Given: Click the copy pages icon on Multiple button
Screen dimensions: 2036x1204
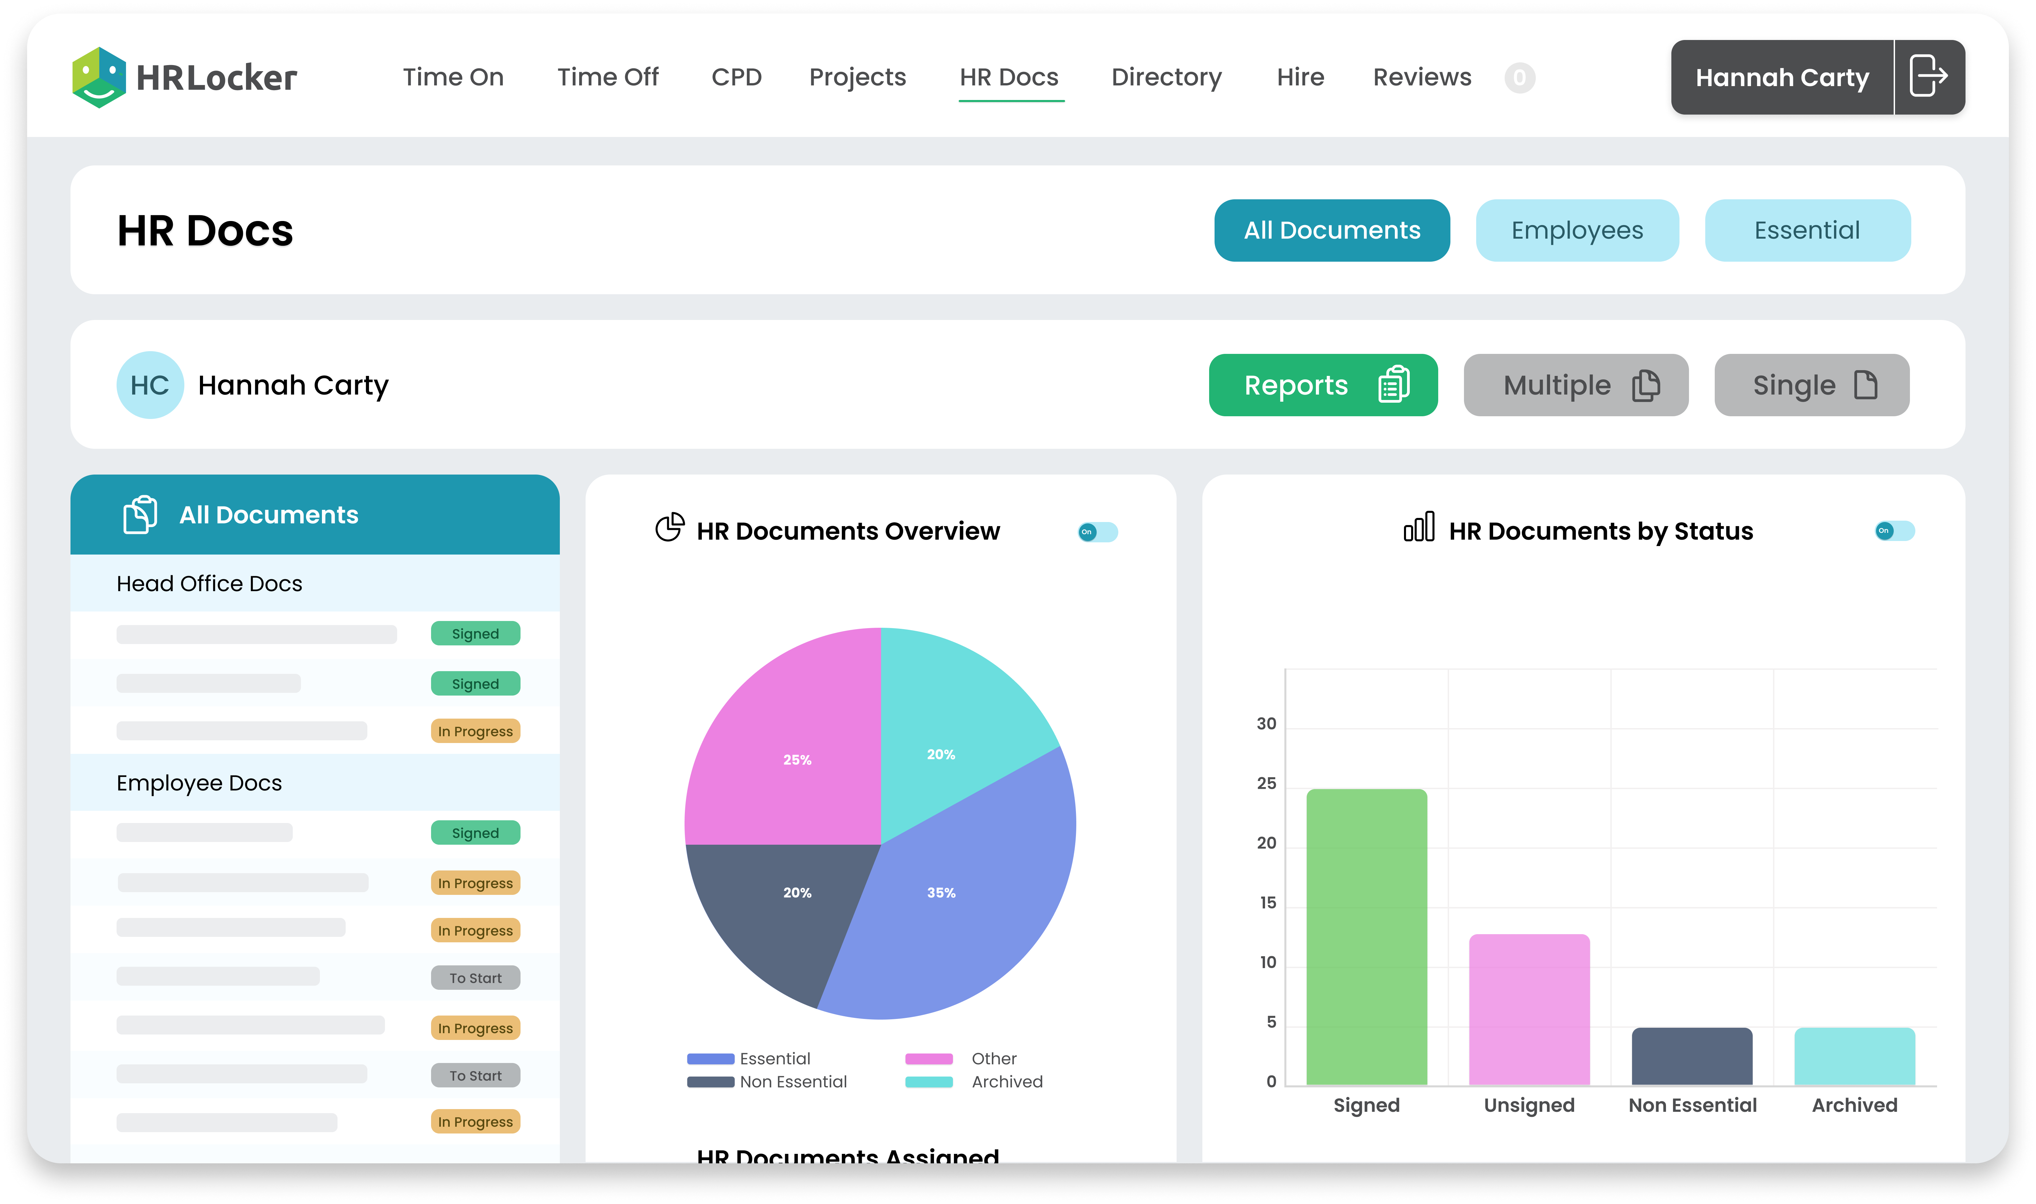Looking at the screenshot, I should click(1646, 385).
